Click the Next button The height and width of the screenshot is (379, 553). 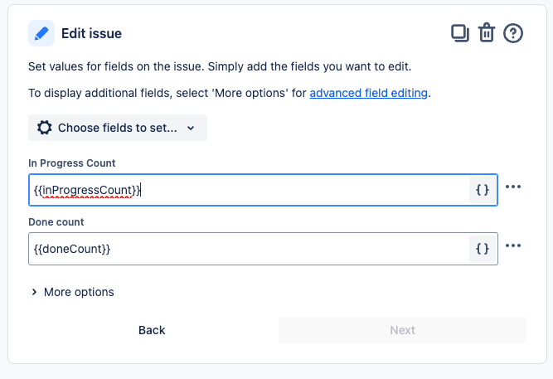click(x=402, y=330)
